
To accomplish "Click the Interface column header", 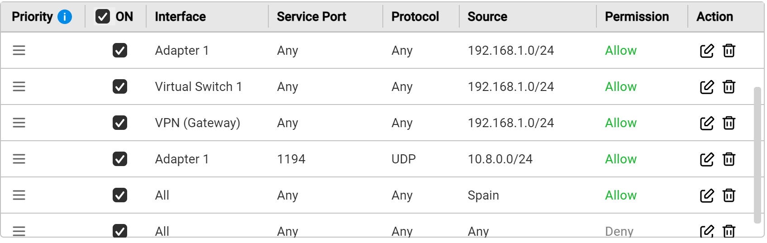I will click(x=180, y=17).
